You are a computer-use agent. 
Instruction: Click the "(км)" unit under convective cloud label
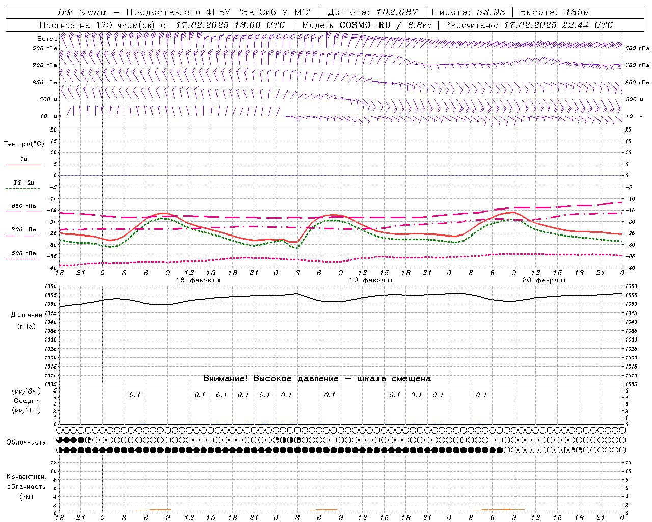(26, 497)
